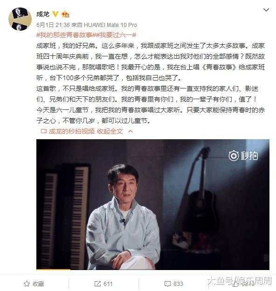Screen dimensions: 276x291
Task: Click the star icon to favorite
Action: click(x=27, y=284)
